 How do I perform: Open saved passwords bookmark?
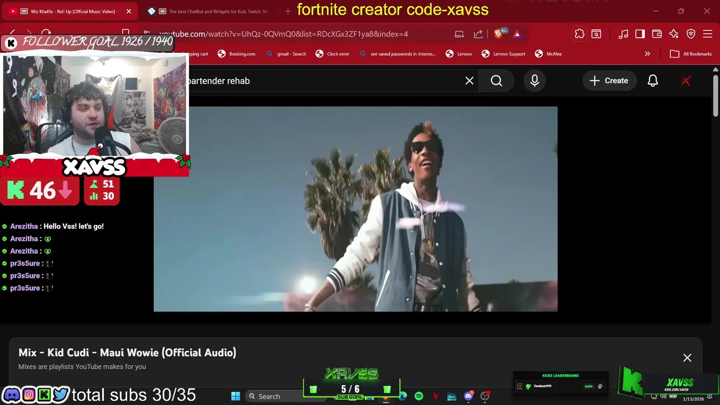397,54
